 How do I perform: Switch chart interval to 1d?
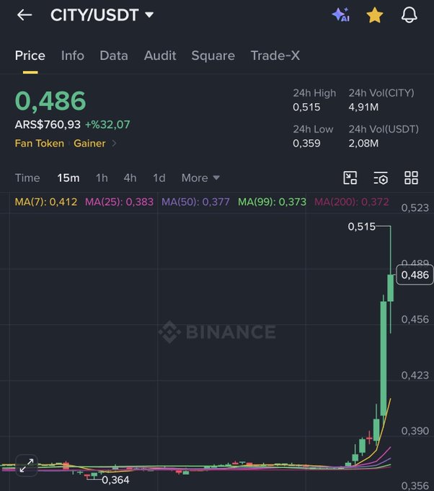pyautogui.click(x=159, y=178)
